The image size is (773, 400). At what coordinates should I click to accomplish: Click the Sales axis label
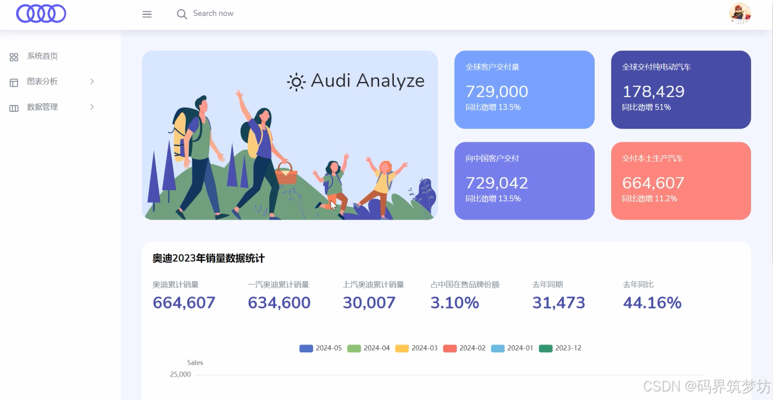pyautogui.click(x=195, y=363)
